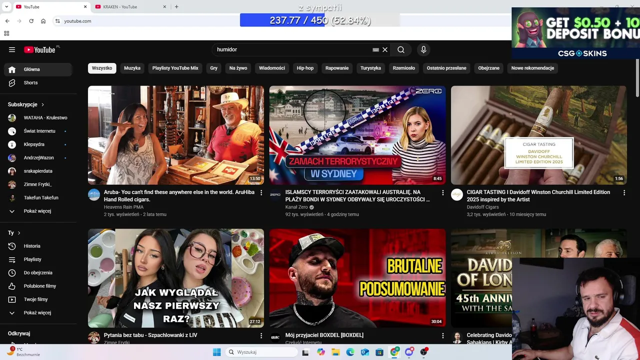Click the CSGO Skins deposit bonus ad

coord(576,33)
